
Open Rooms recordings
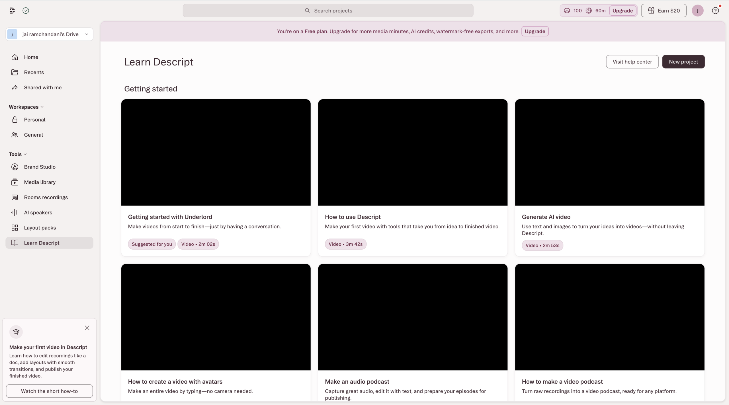click(50, 198)
